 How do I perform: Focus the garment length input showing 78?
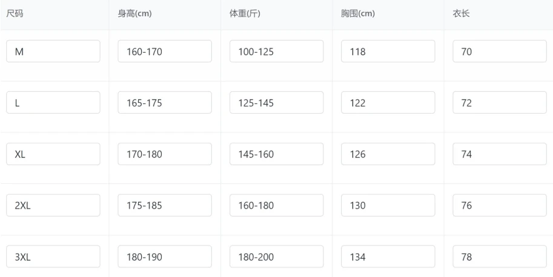500,256
